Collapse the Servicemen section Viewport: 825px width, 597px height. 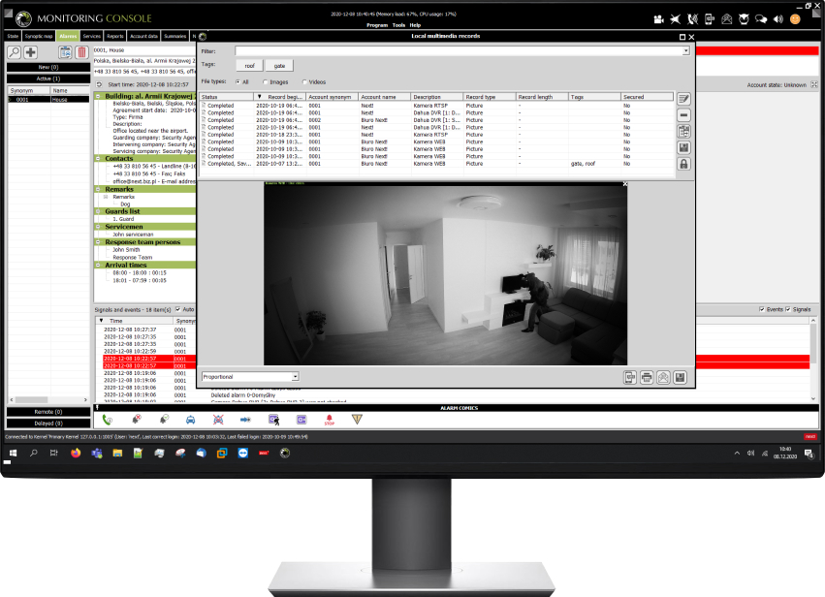tap(98, 227)
